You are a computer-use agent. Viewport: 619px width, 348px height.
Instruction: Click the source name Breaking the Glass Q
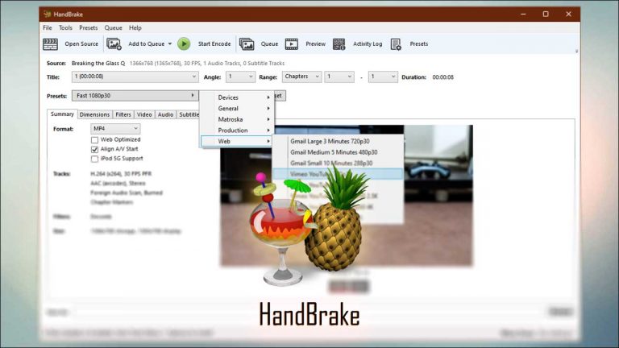point(98,63)
